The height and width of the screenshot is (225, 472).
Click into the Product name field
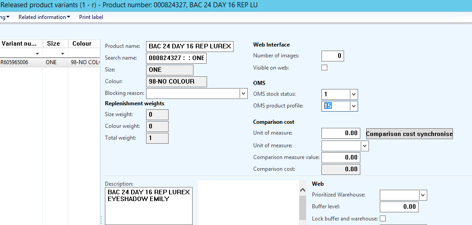(190, 46)
